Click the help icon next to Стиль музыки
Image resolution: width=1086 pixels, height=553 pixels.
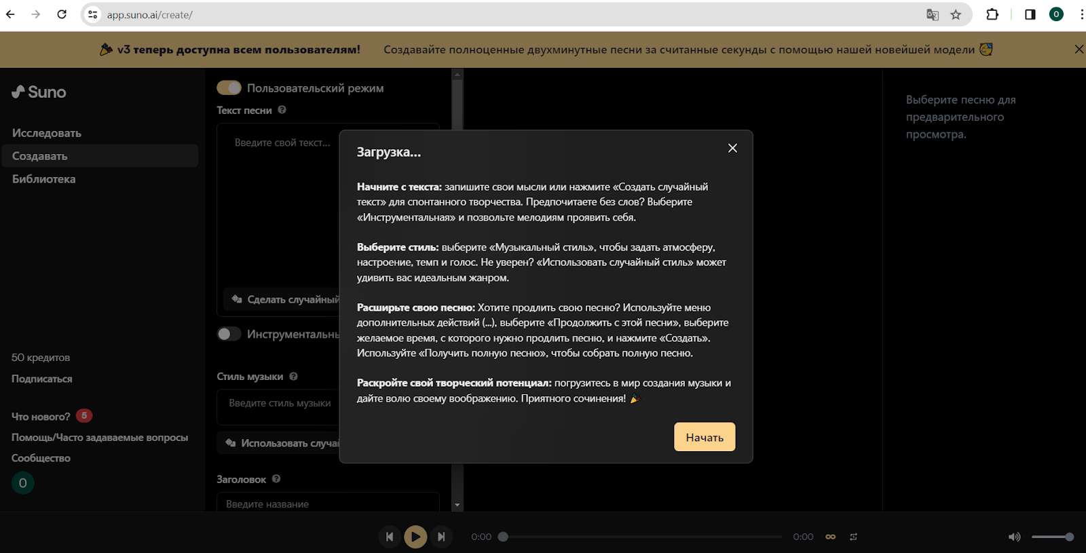pos(293,376)
